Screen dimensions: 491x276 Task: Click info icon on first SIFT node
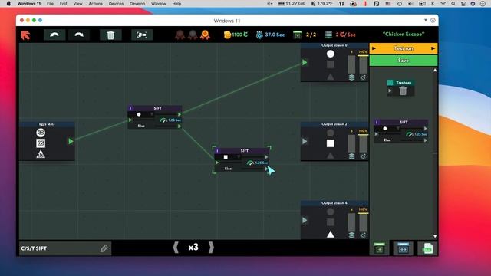point(130,108)
